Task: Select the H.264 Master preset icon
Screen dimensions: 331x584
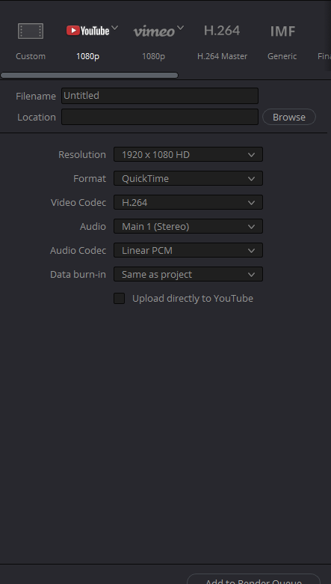Action: point(222,31)
